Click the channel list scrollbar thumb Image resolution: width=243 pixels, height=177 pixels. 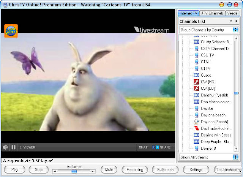coord(236,93)
